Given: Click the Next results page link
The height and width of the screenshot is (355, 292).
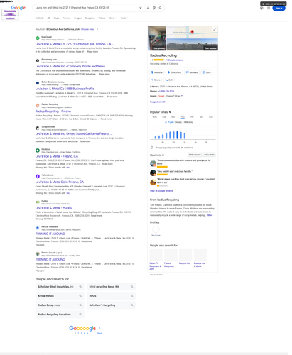Looking at the screenshot, I should (99, 333).
